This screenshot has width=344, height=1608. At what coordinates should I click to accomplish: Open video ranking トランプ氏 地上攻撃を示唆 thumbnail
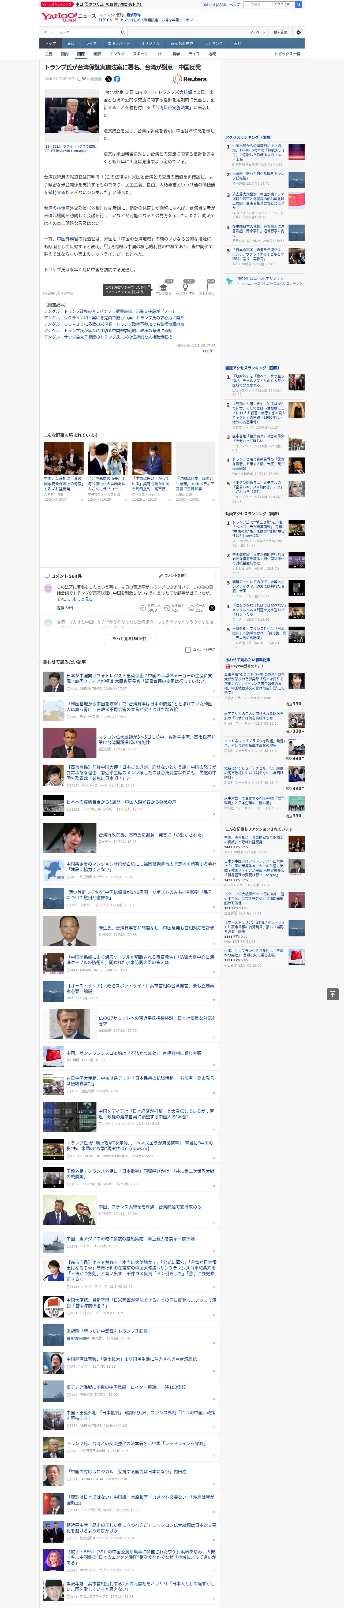point(297,528)
